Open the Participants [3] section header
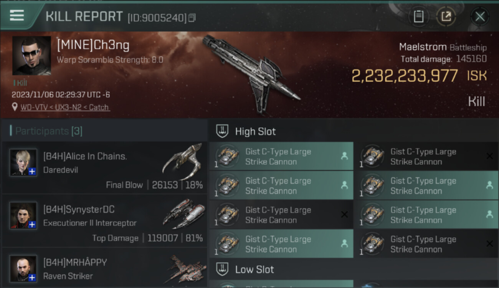The width and height of the screenshot is (499, 288). point(49,131)
